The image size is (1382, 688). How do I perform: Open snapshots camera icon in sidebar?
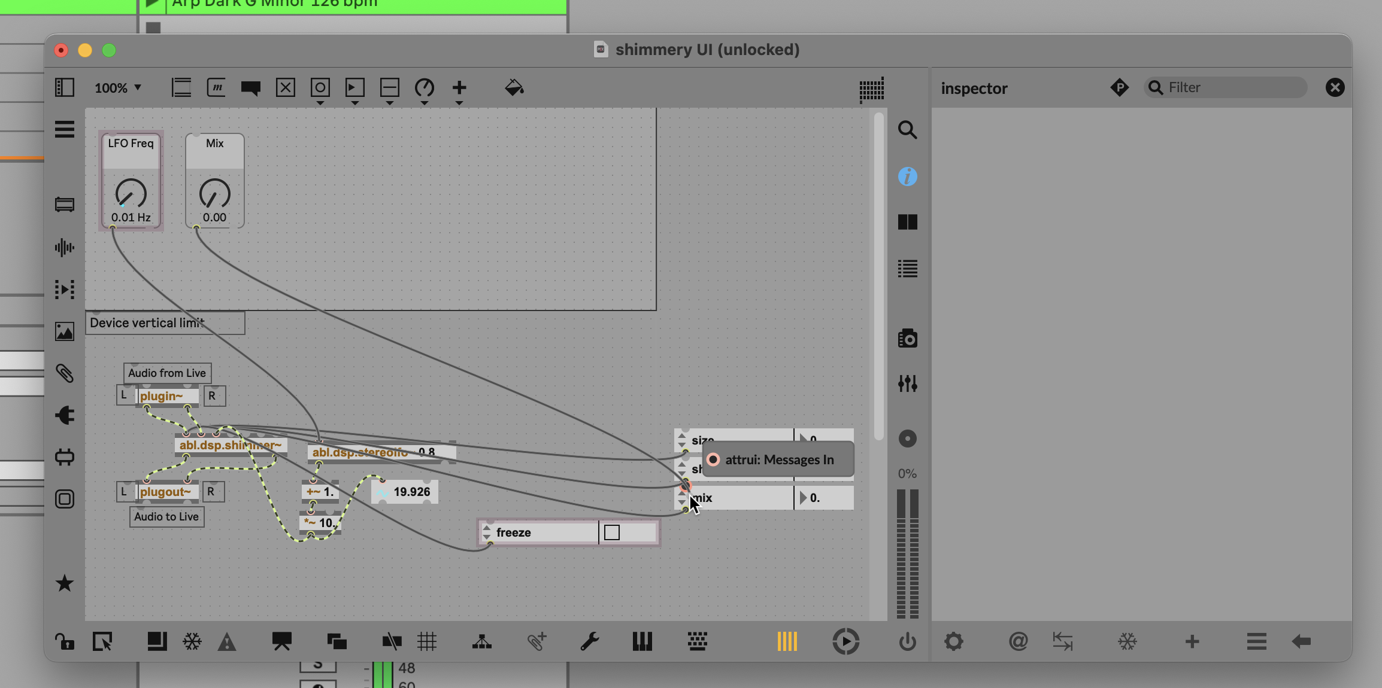pyautogui.click(x=907, y=339)
